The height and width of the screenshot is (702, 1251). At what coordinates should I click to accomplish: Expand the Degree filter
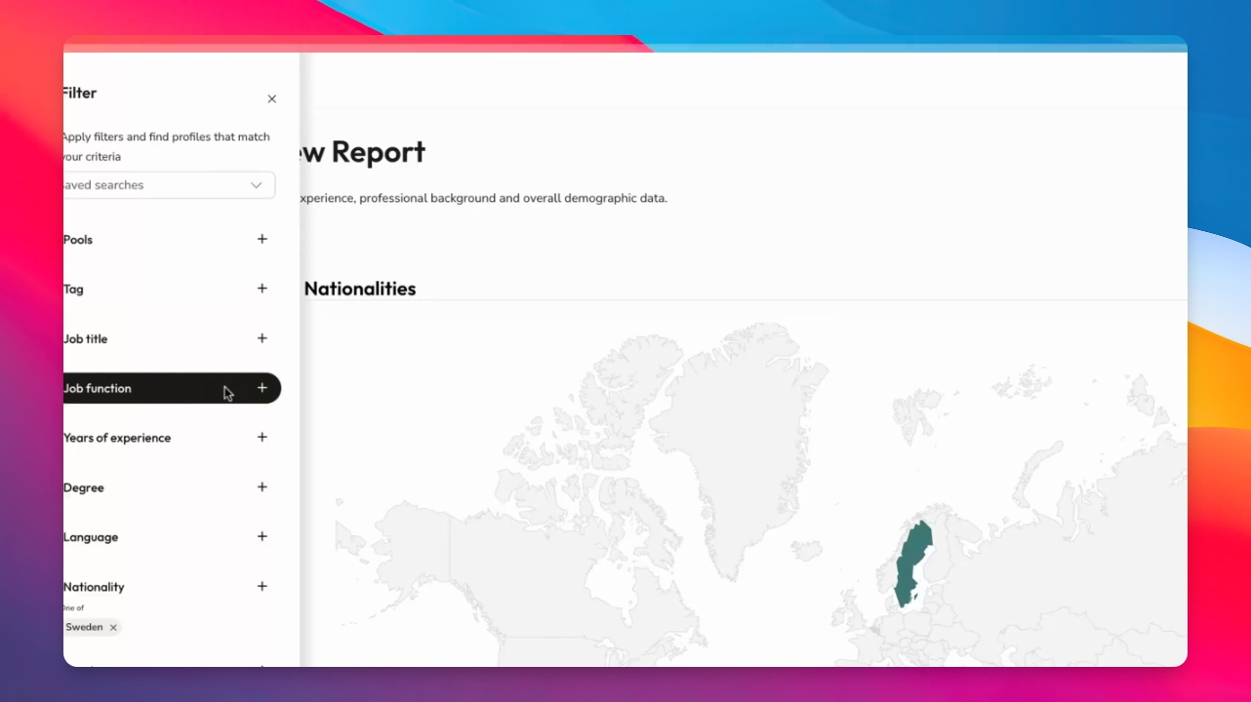(262, 487)
